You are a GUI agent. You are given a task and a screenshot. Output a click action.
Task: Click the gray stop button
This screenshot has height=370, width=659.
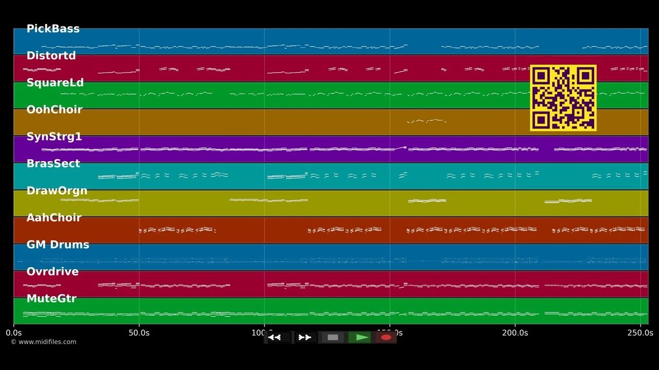[333, 338]
